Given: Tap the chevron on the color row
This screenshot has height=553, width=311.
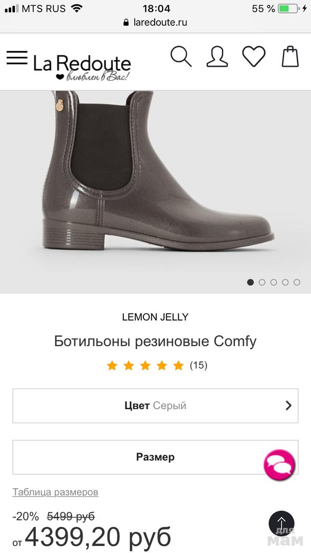Looking at the screenshot, I should (x=288, y=406).
